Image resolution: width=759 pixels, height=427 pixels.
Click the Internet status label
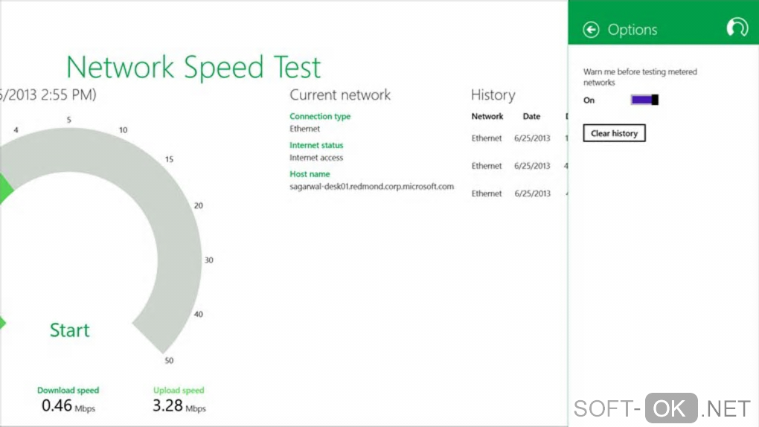(x=316, y=145)
